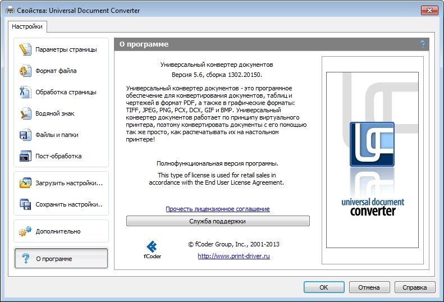Click the Page processing scissors icon
The width and height of the screenshot is (444, 302).
coord(25,92)
